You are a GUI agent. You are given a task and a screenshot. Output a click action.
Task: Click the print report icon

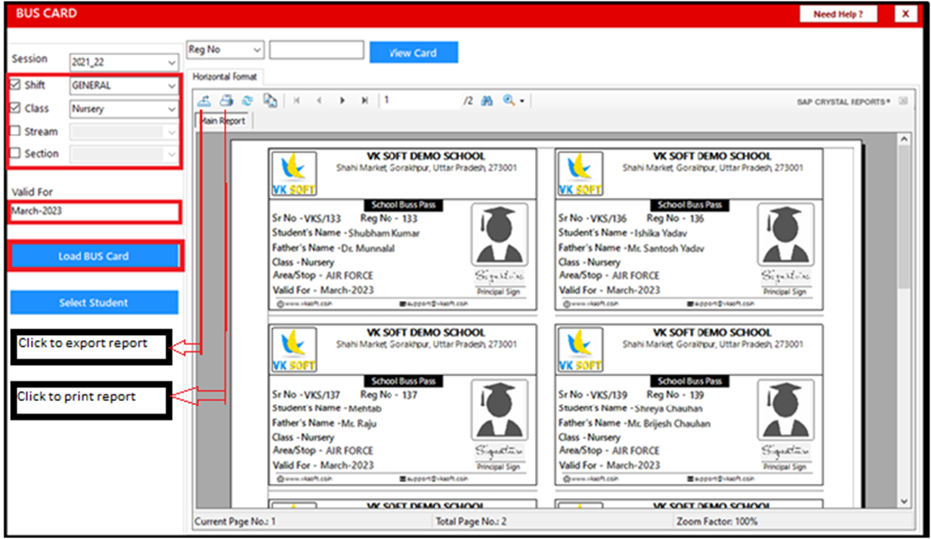click(x=226, y=100)
